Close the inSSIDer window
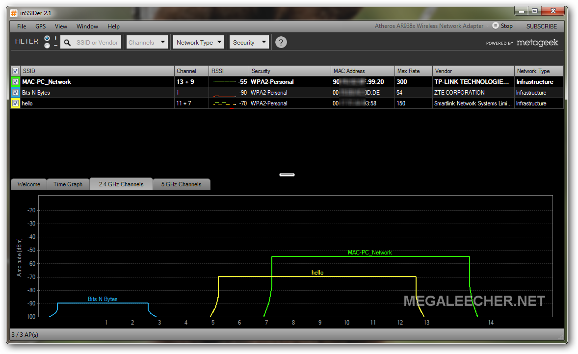 click(x=553, y=11)
